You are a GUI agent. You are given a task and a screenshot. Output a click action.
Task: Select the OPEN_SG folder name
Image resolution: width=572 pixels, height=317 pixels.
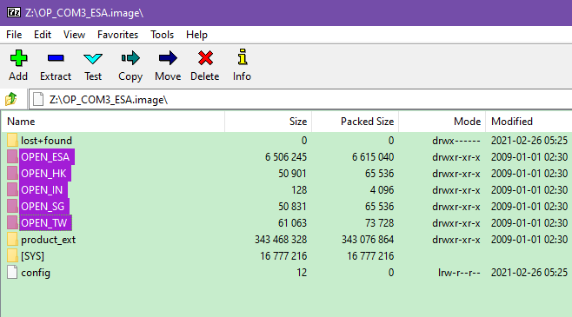pos(43,206)
